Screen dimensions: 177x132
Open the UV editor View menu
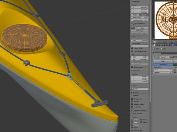coord(159,42)
